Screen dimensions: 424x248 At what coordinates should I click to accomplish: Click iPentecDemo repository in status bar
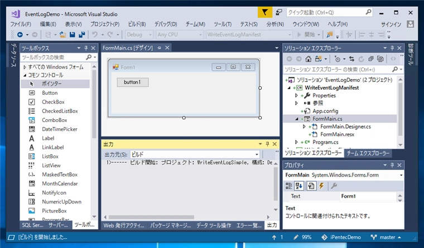click(x=341, y=237)
